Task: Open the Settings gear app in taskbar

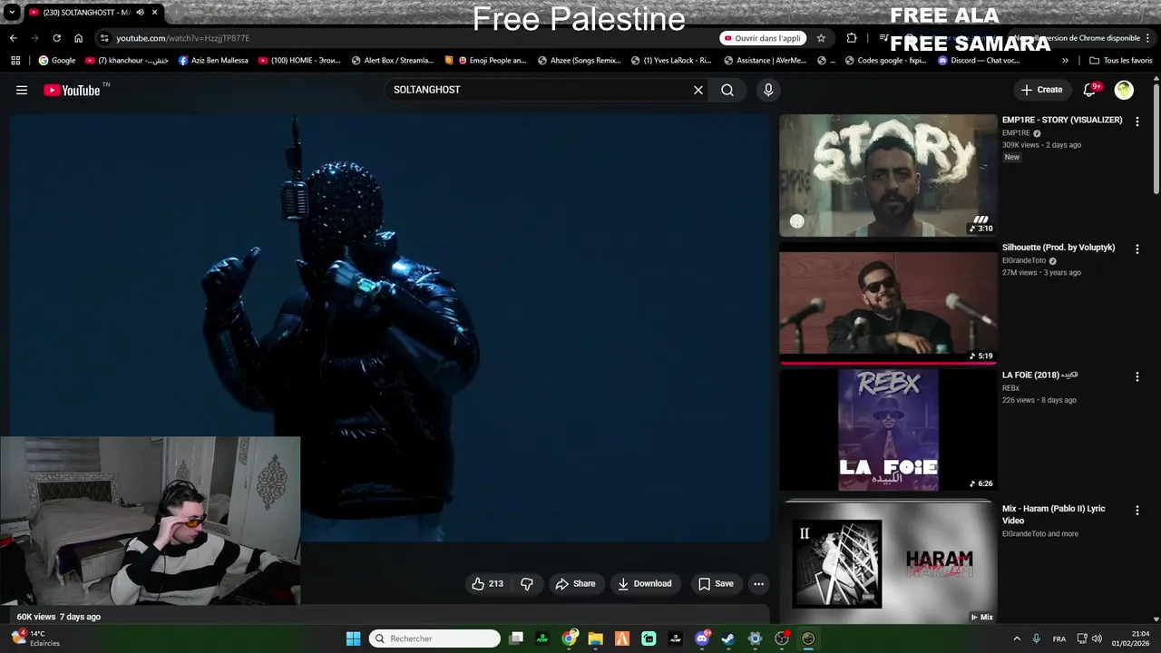Action: tap(755, 638)
